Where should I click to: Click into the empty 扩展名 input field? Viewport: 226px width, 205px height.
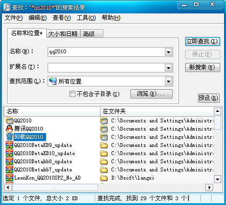click(107, 68)
